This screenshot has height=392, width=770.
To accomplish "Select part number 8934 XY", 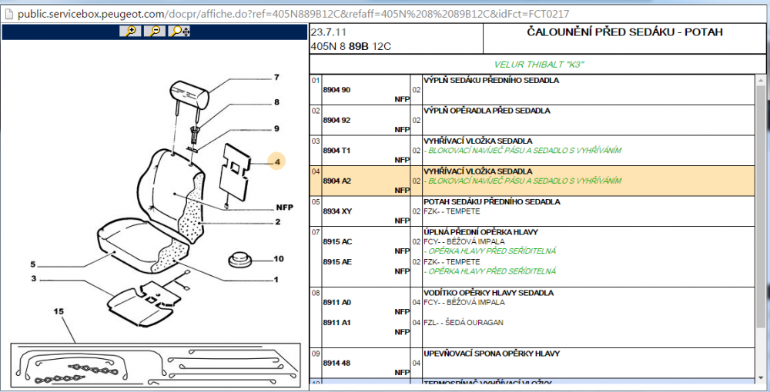I will click(337, 211).
